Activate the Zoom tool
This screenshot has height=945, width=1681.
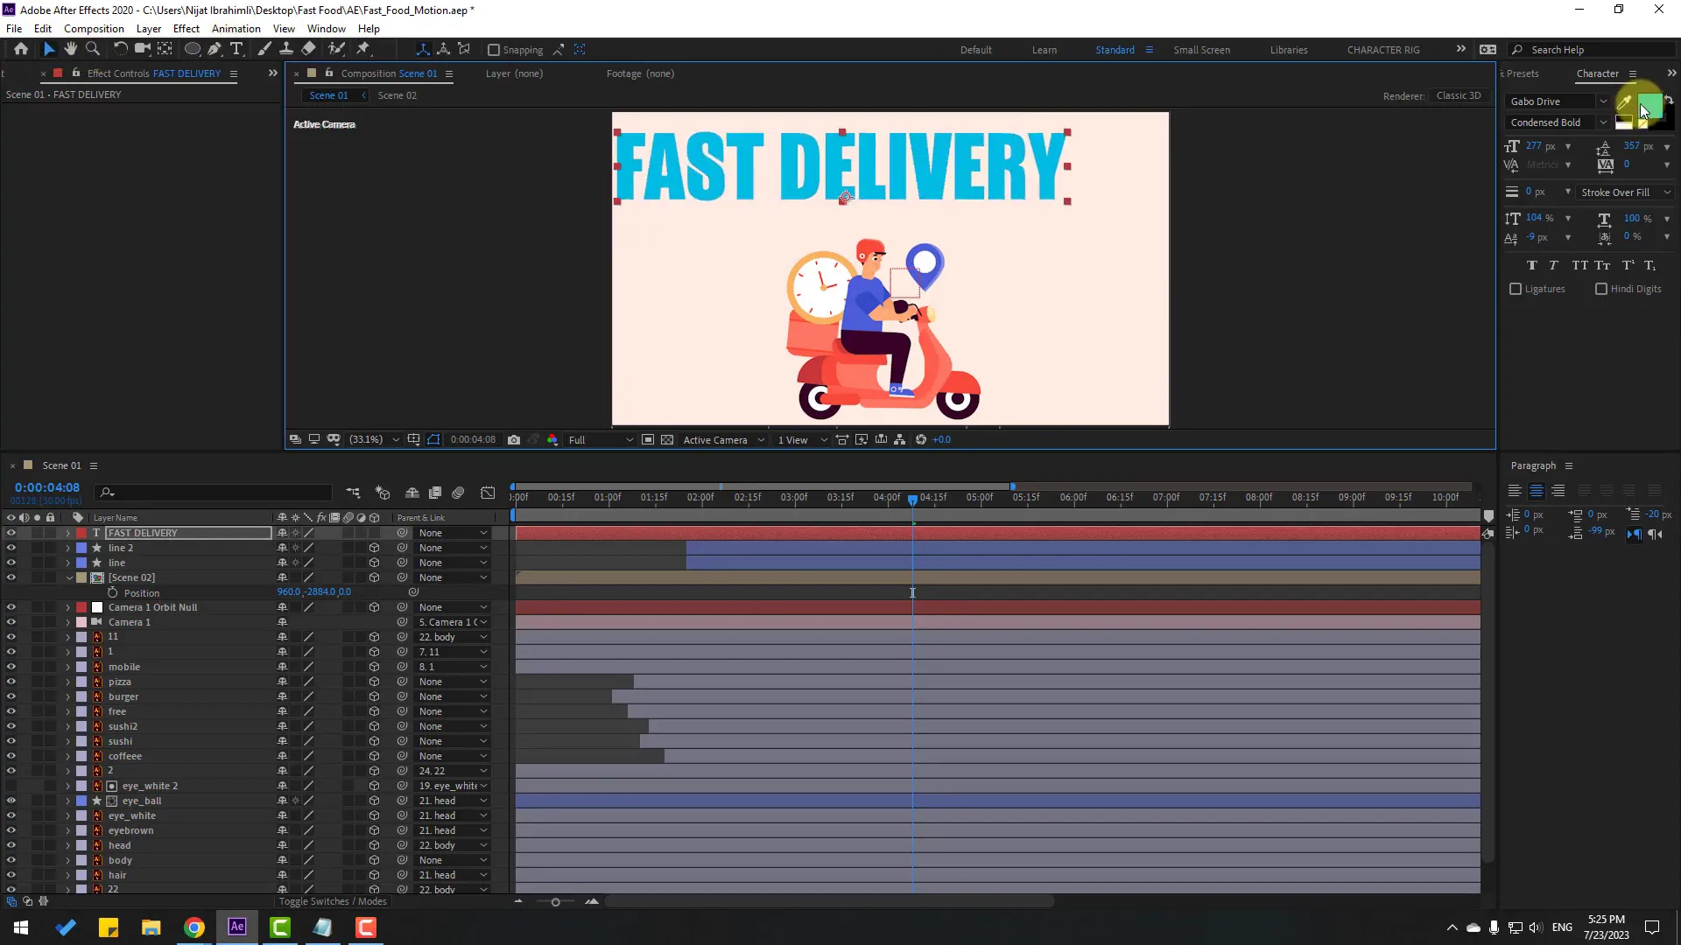point(92,49)
